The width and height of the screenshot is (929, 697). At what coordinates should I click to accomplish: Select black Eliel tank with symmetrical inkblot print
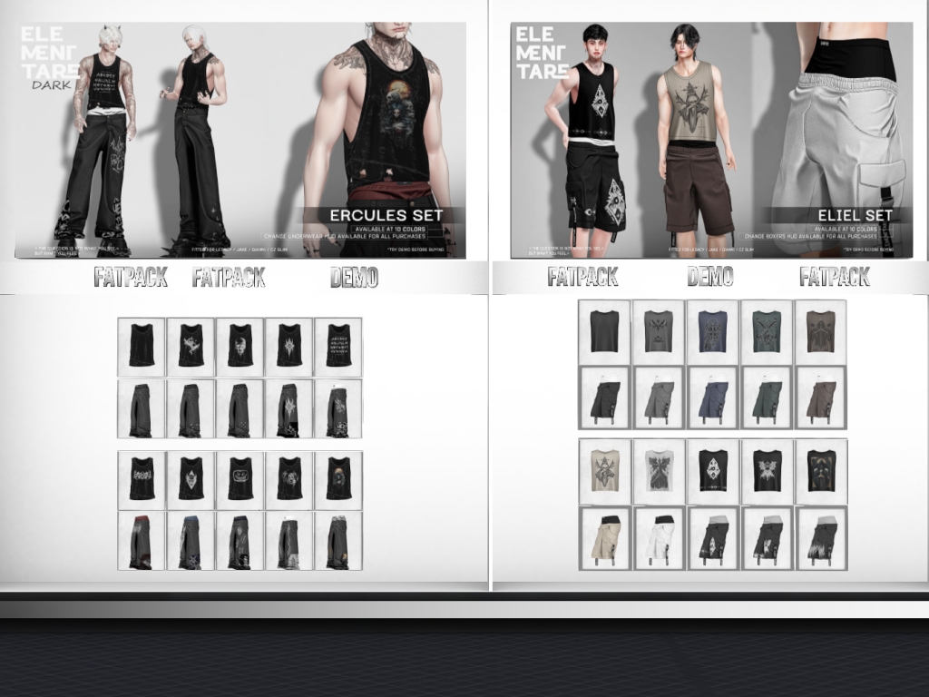[767, 472]
